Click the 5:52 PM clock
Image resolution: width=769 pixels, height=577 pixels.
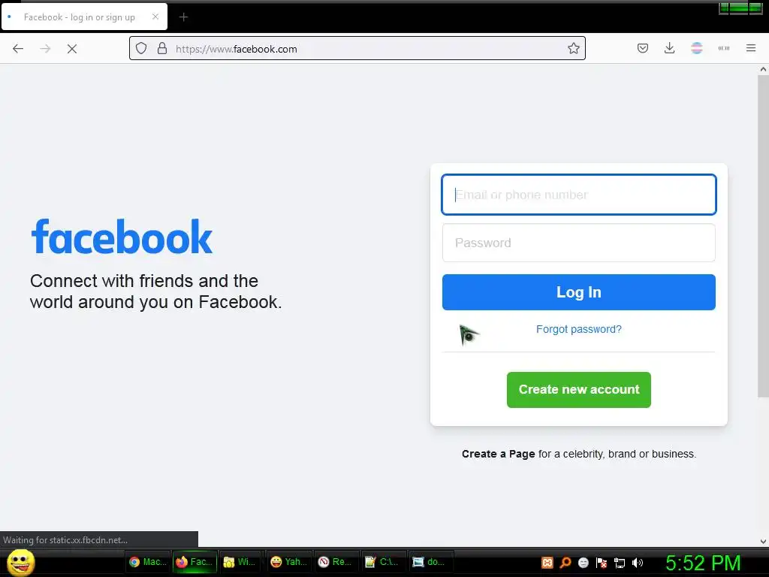[702, 563]
